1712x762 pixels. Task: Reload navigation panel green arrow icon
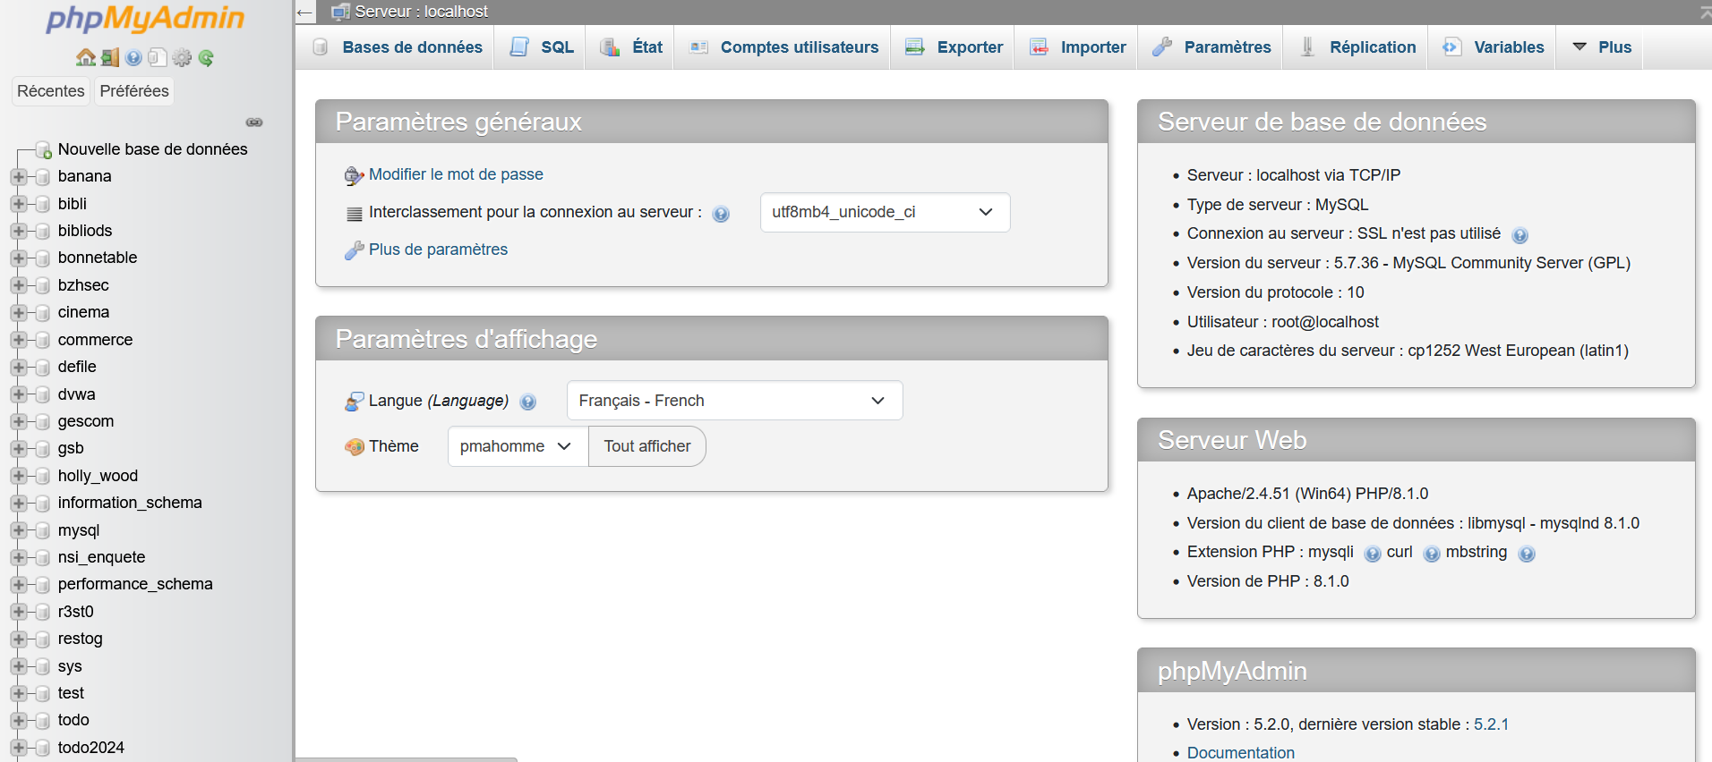[206, 57]
